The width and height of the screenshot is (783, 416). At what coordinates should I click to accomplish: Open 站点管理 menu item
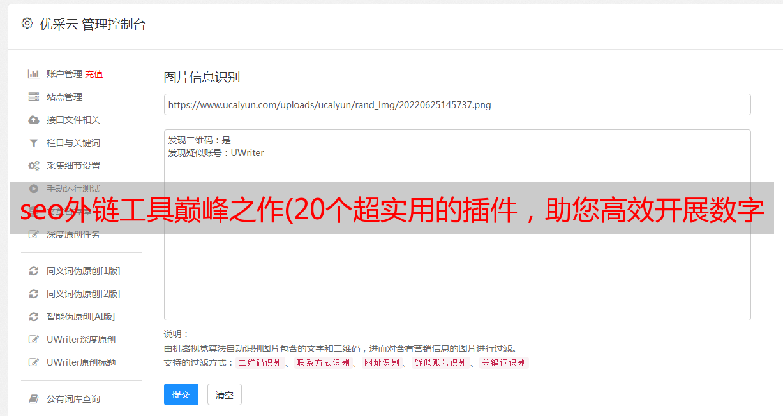click(64, 97)
